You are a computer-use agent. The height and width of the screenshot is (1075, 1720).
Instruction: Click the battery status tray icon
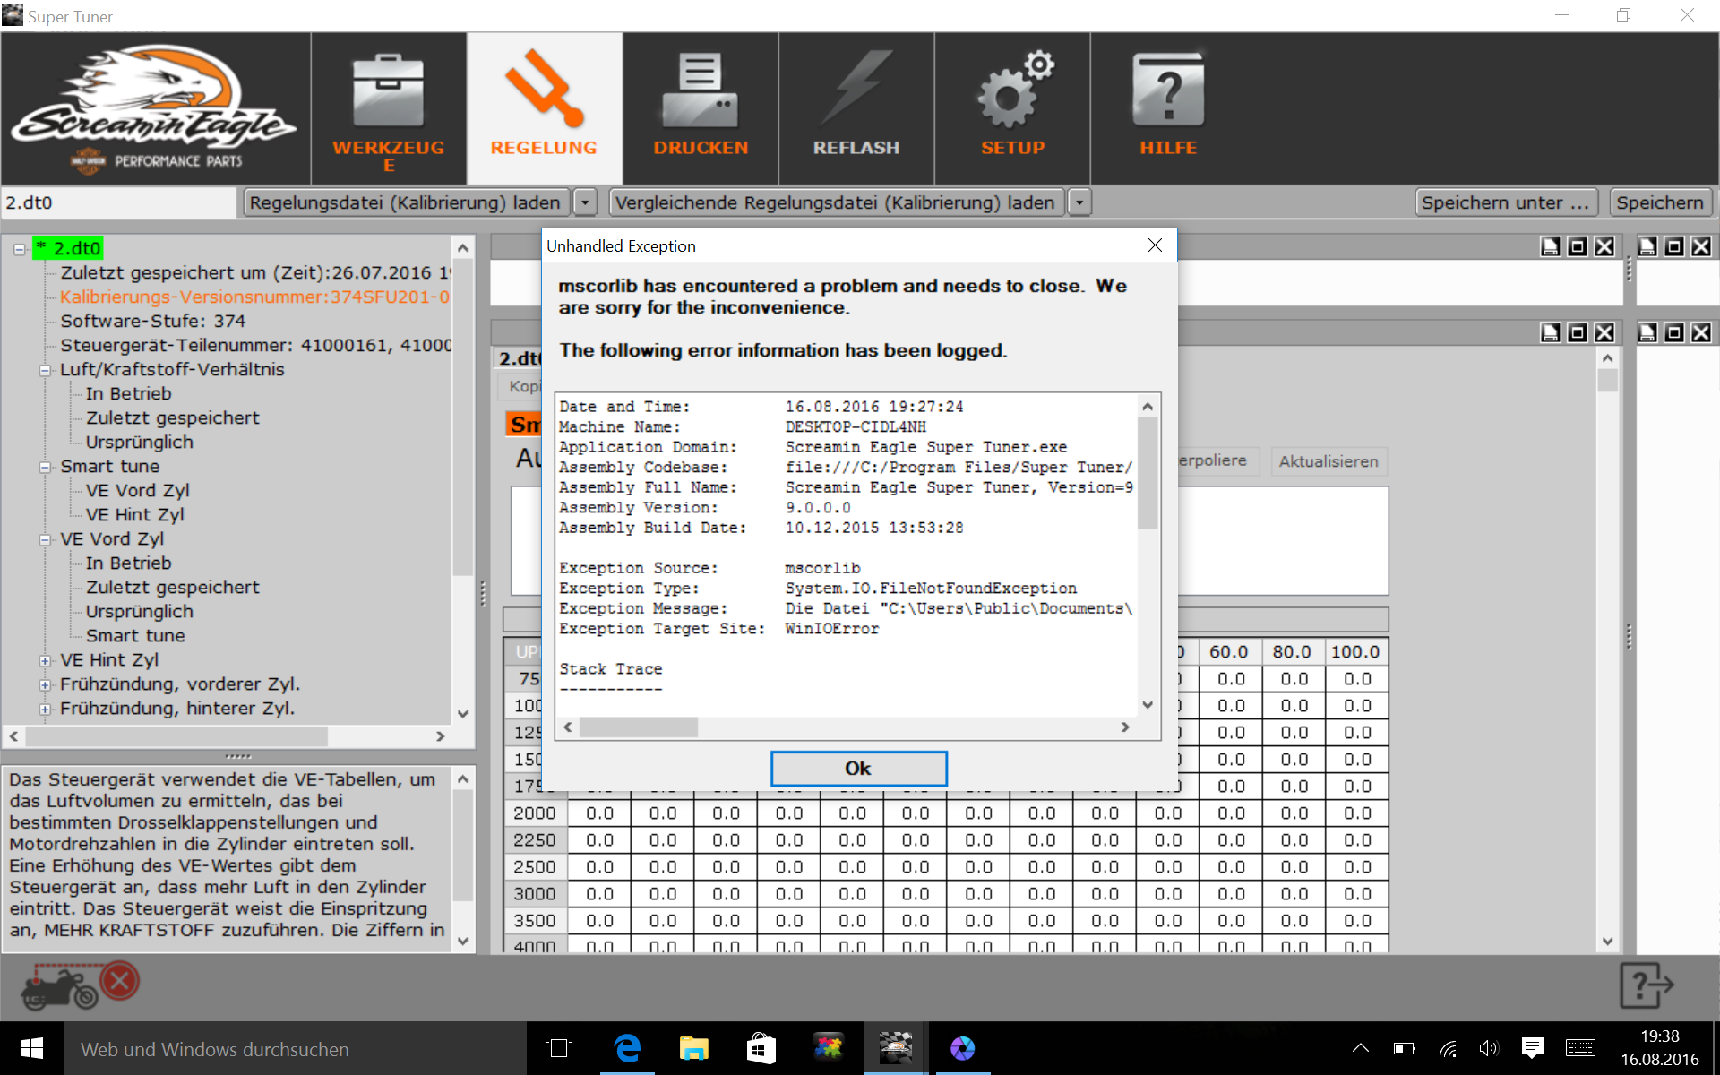[1404, 1048]
